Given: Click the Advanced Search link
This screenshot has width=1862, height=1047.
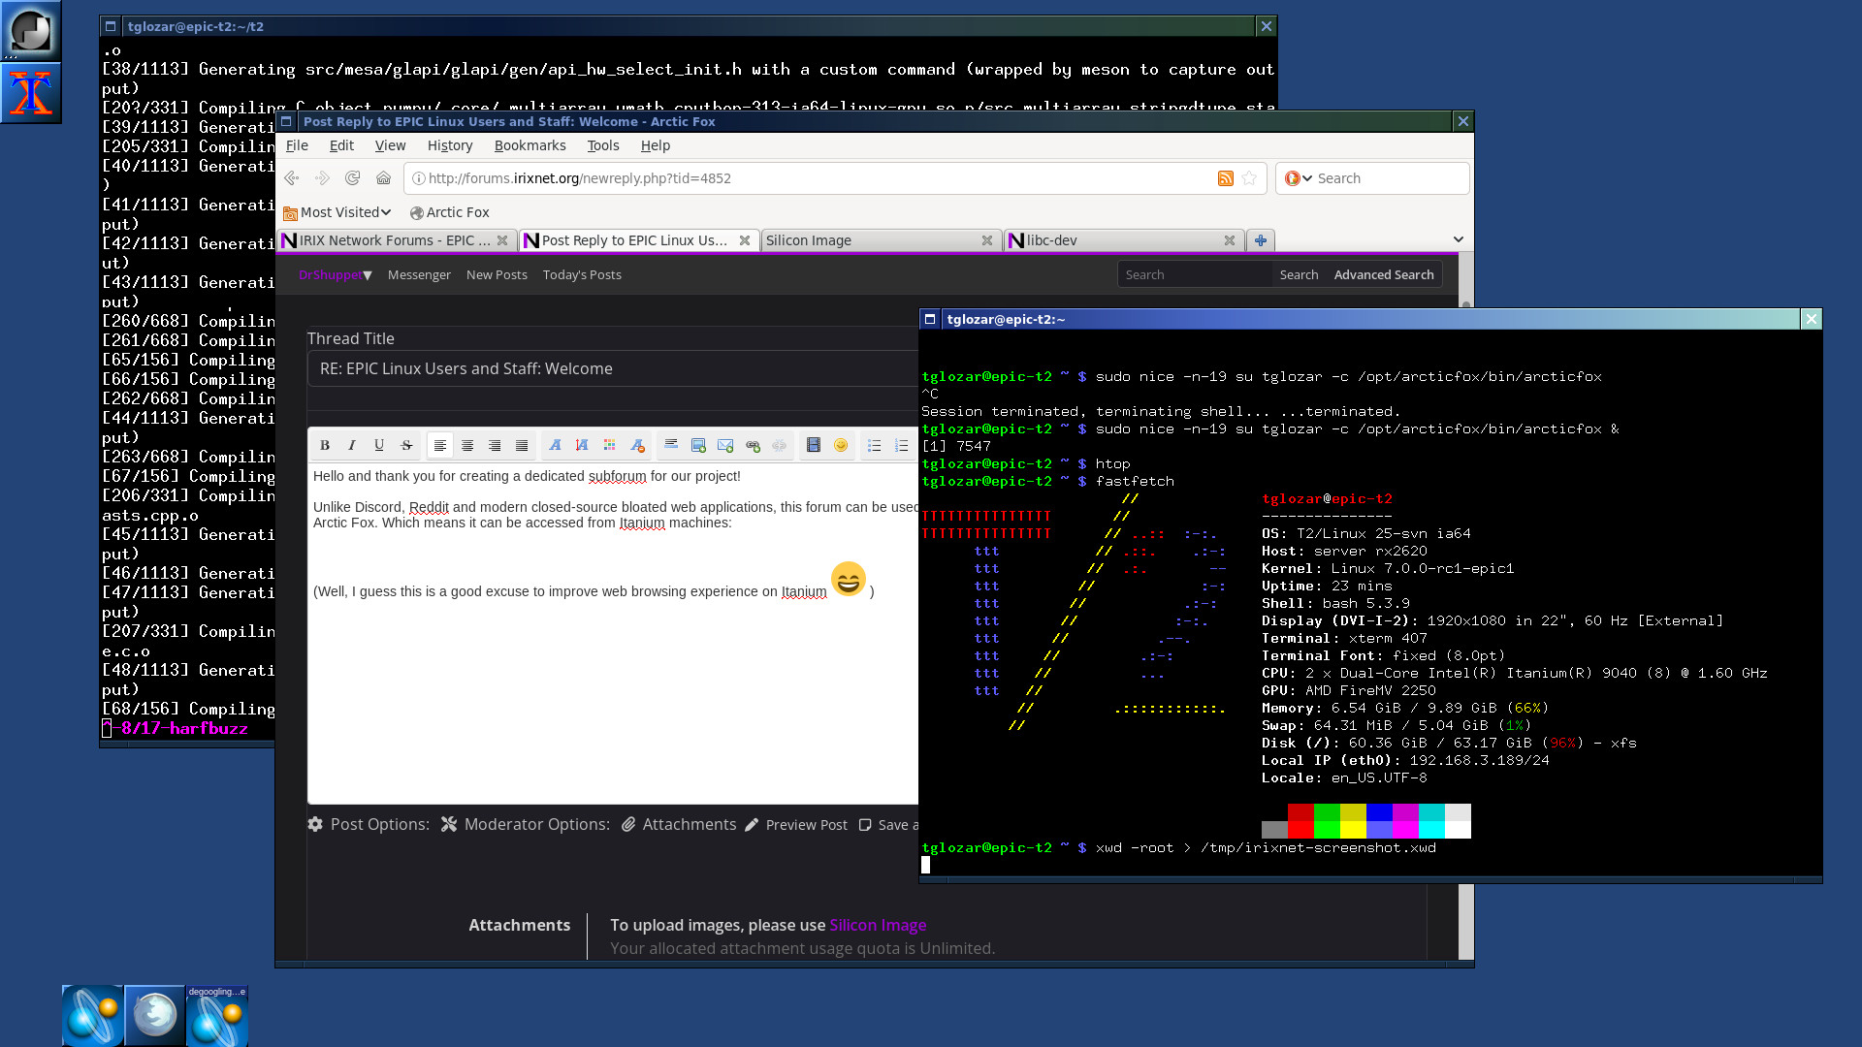Looking at the screenshot, I should 1384,274.
